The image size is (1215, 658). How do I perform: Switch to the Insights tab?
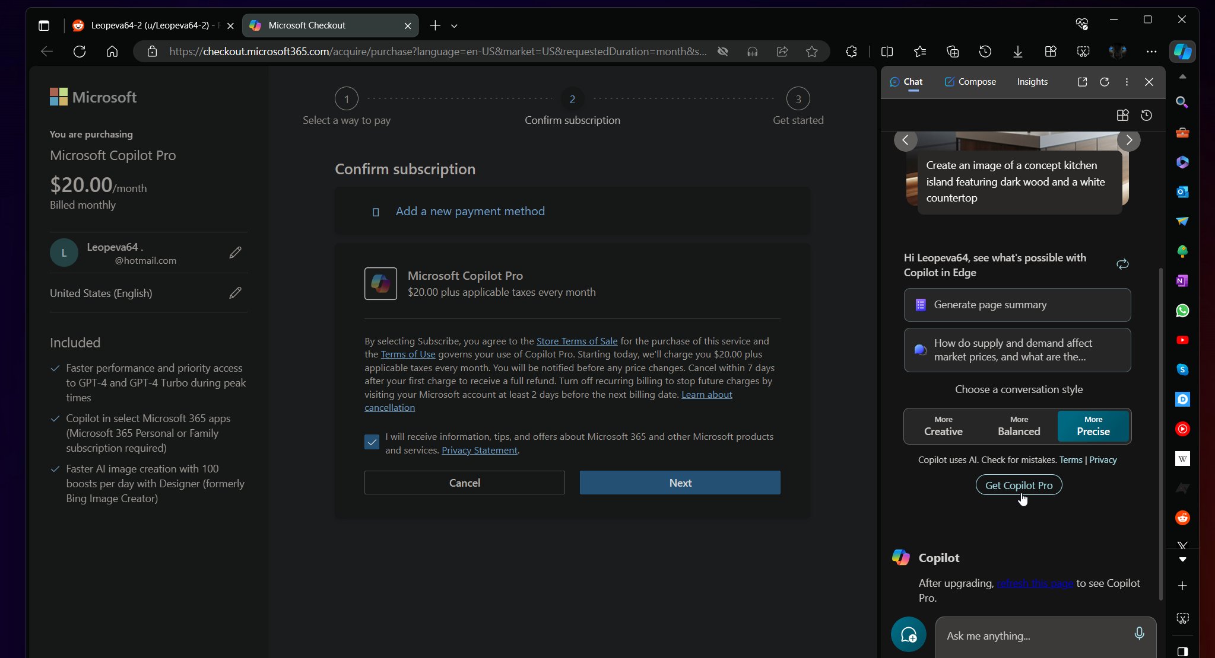coord(1032,82)
